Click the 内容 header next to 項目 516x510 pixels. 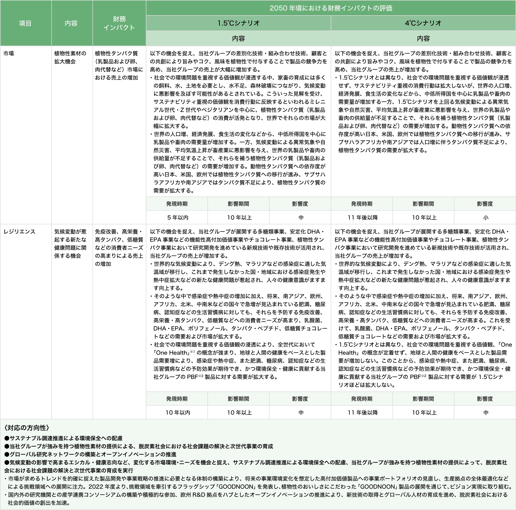click(71, 23)
